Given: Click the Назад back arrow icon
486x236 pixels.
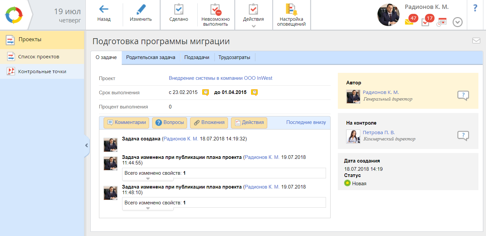Looking at the screenshot, I should click(x=104, y=10).
